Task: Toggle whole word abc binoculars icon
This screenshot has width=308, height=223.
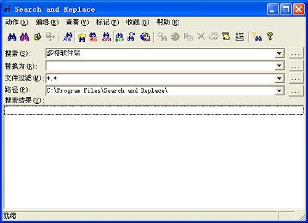Action: [94, 37]
